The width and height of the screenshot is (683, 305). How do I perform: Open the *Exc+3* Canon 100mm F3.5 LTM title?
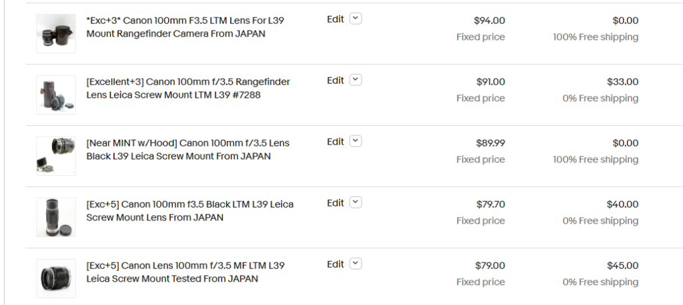(x=185, y=27)
